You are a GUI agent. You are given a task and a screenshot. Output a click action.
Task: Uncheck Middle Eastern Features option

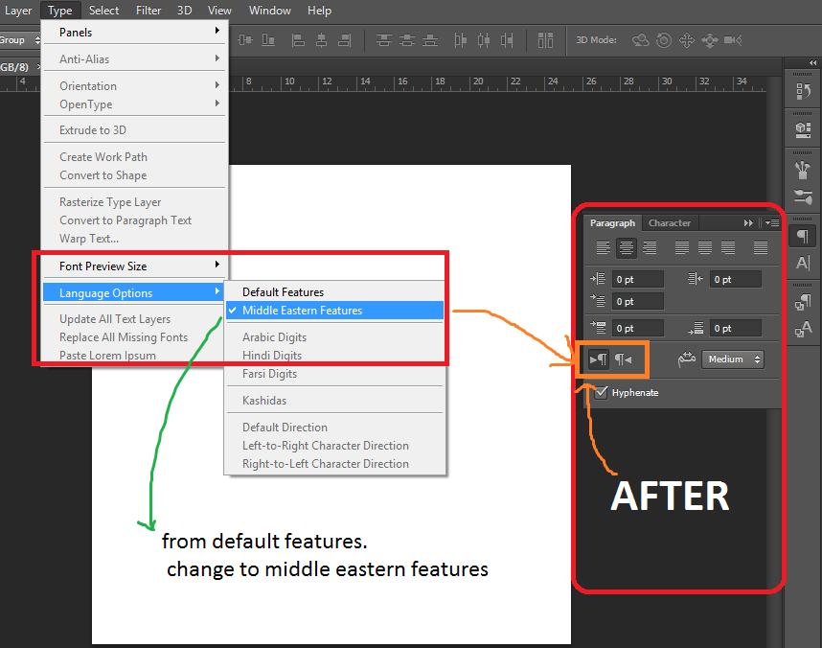[302, 311]
